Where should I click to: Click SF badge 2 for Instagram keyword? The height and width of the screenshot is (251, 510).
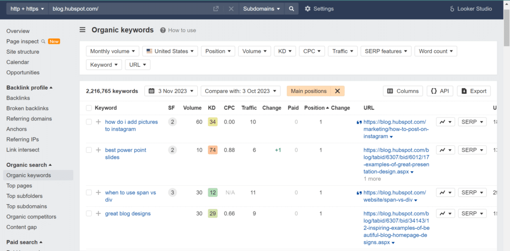(x=172, y=122)
